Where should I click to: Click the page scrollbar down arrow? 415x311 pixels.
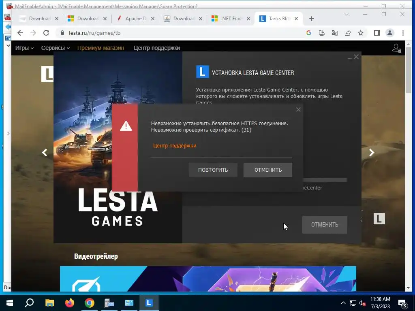tap(408, 288)
